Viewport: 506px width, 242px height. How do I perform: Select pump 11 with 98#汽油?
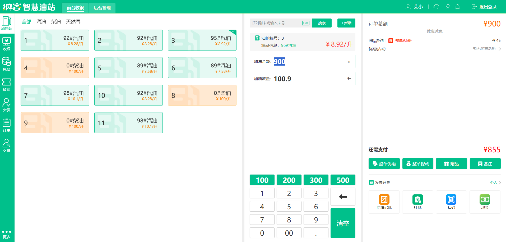[128, 123]
